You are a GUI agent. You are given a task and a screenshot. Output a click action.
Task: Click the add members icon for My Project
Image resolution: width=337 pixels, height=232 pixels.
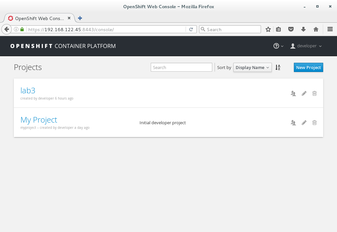(293, 122)
